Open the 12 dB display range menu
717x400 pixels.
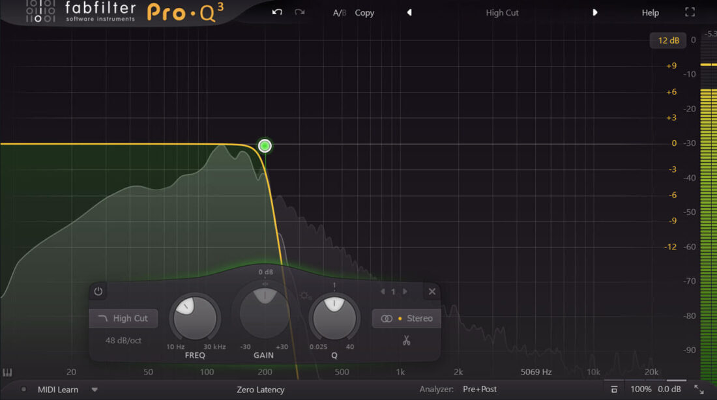[668, 40]
